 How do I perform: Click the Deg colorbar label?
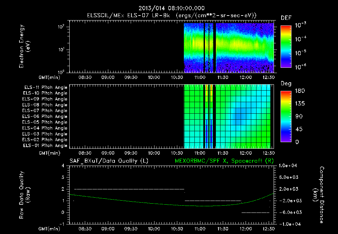coord(286,84)
